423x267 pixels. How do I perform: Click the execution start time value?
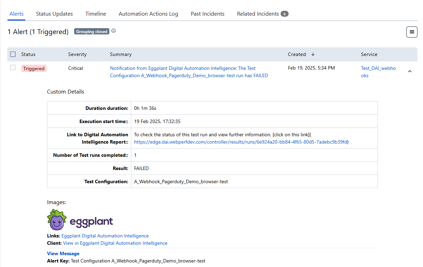(x=157, y=121)
